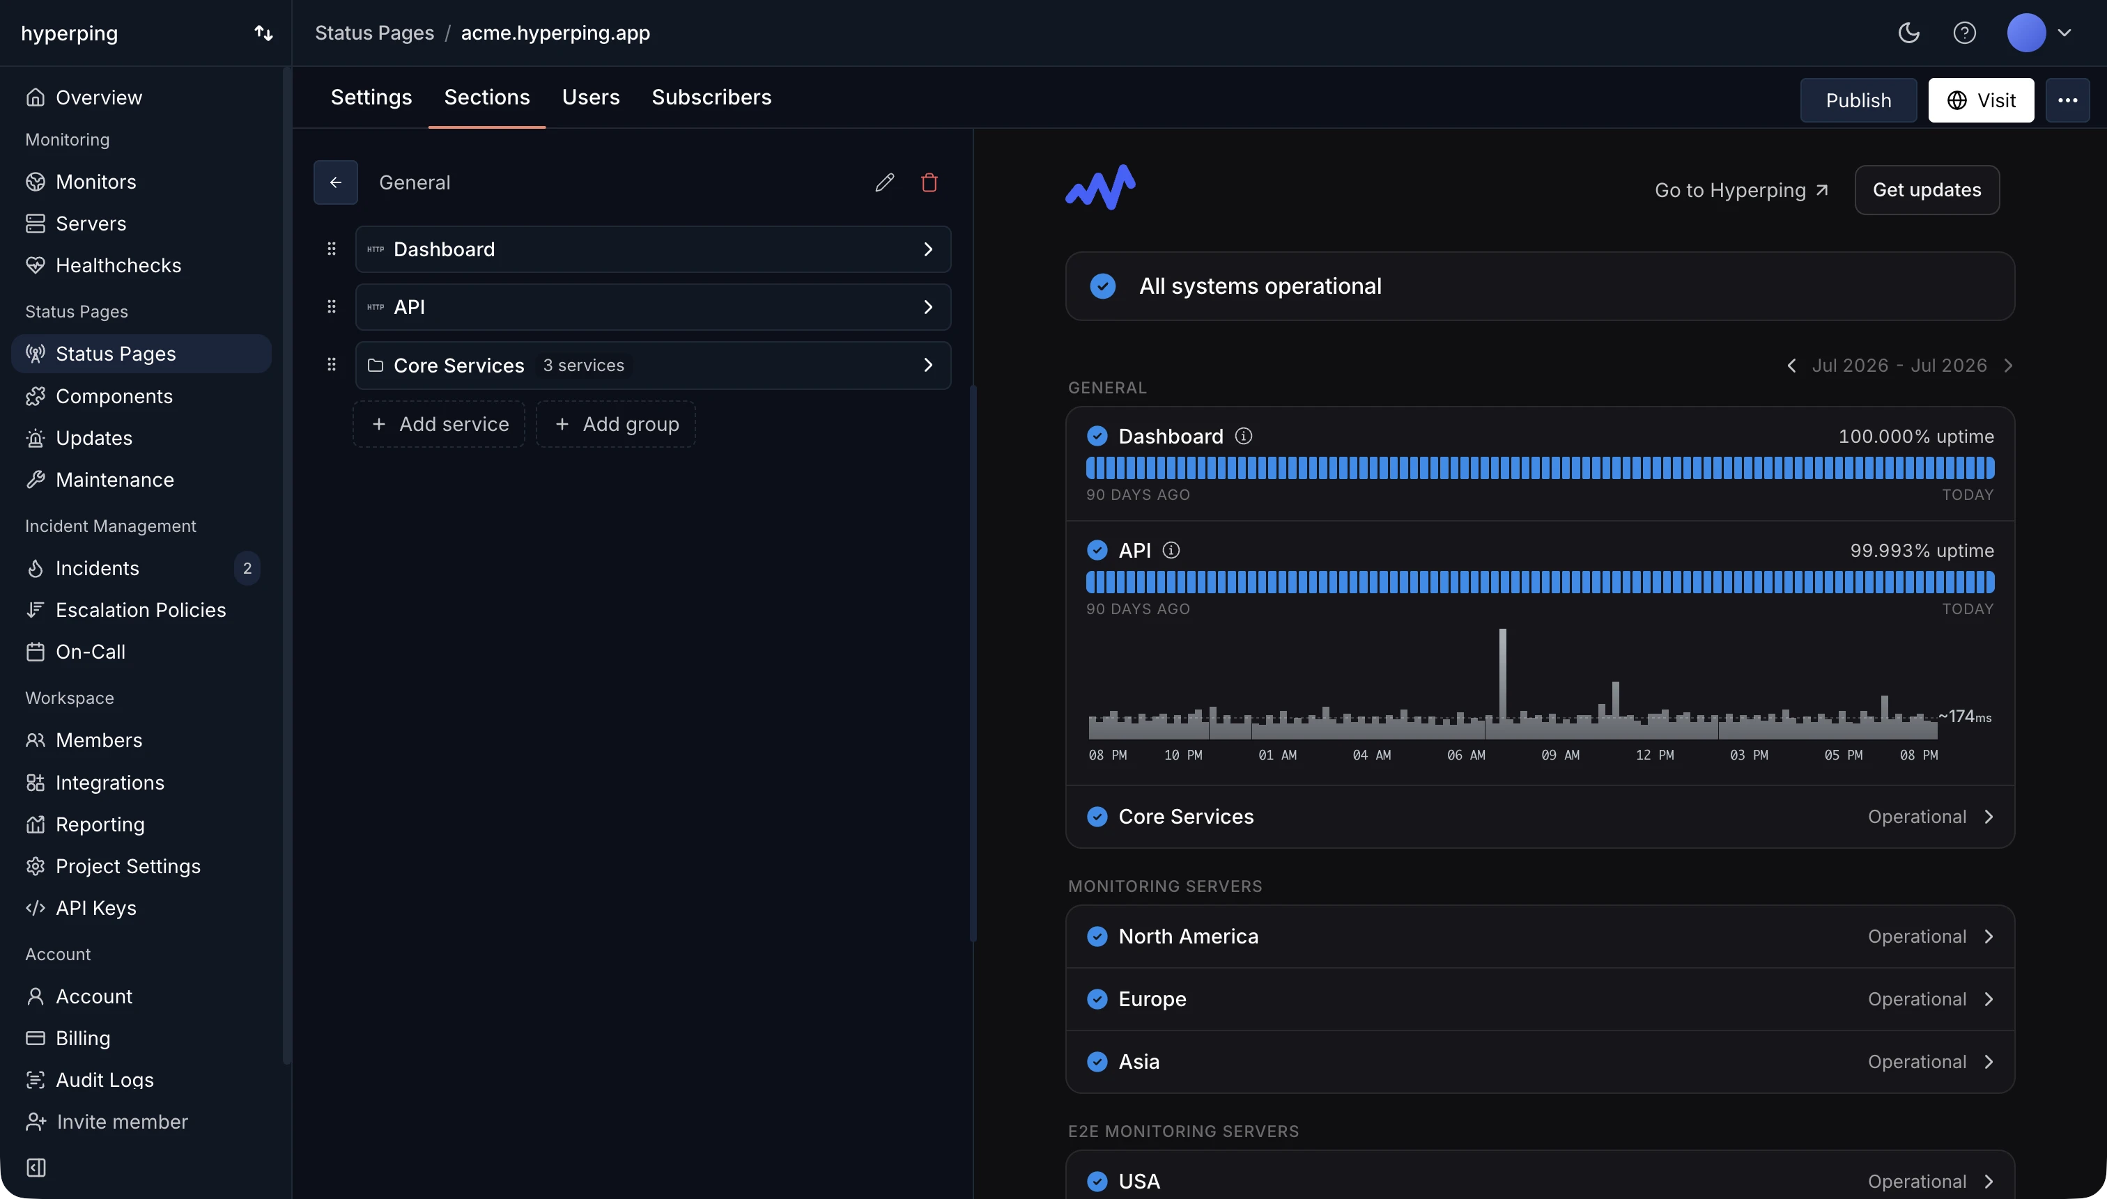This screenshot has height=1199, width=2107.
Task: Grab the drag handle for API
Action: [x=331, y=306]
